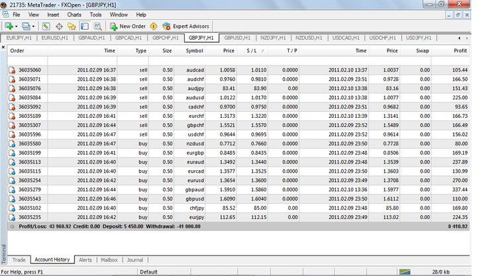
Task: Open the Profiles toolbar icon
Action: pos(26,26)
